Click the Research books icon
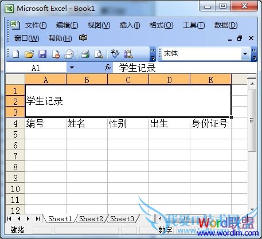The height and width of the screenshot is (239, 262). [x=128, y=54]
